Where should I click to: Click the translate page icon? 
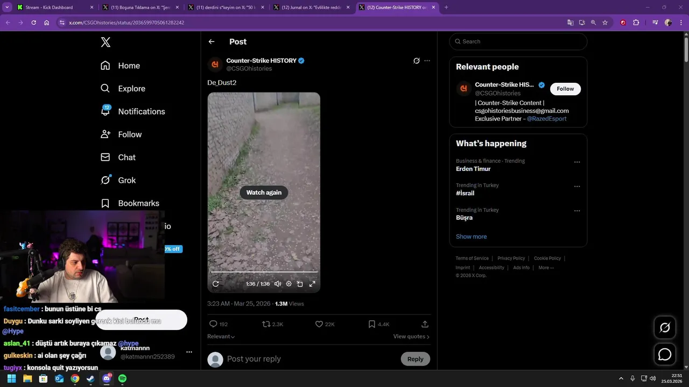point(571,23)
